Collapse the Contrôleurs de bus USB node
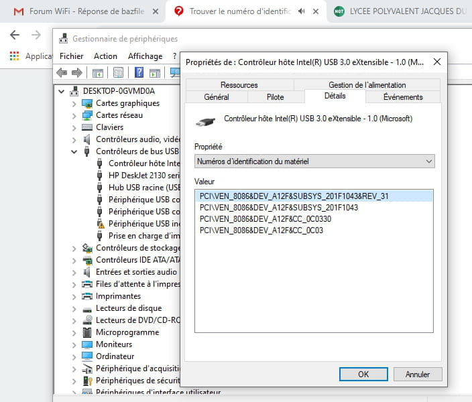The height and width of the screenshot is (402, 472). coord(74,151)
